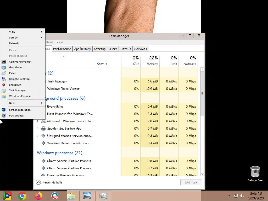Switch to the Performance tab
268x201 pixels.
pyautogui.click(x=62, y=49)
